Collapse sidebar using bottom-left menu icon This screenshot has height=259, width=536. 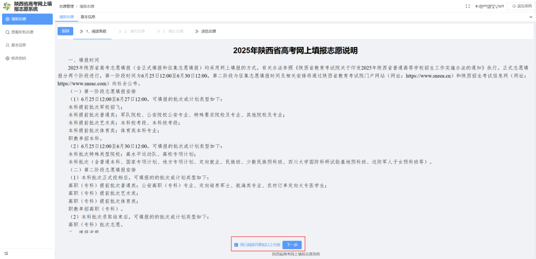(x=6, y=253)
